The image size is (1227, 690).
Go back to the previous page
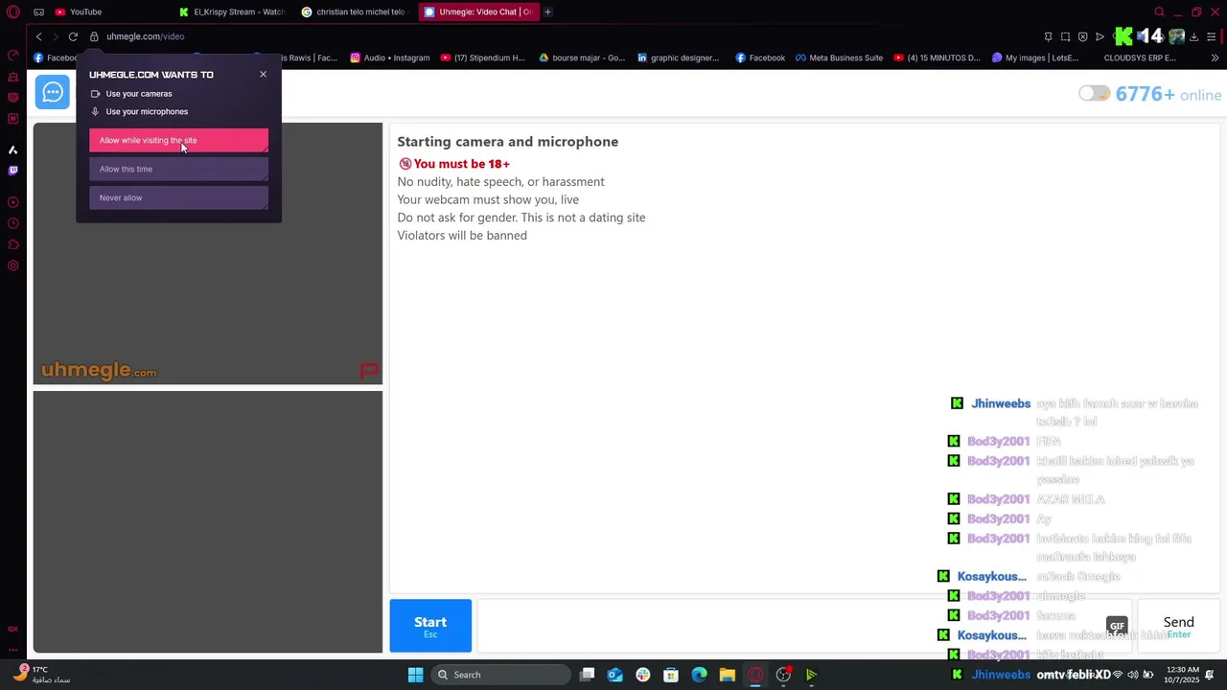click(x=38, y=36)
